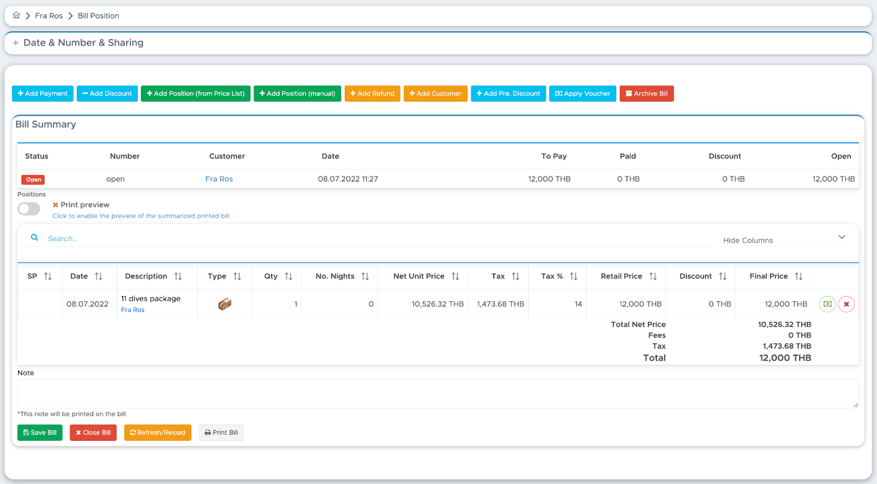Click Add Refund button
Screen dimensions: 877x484
(x=373, y=94)
